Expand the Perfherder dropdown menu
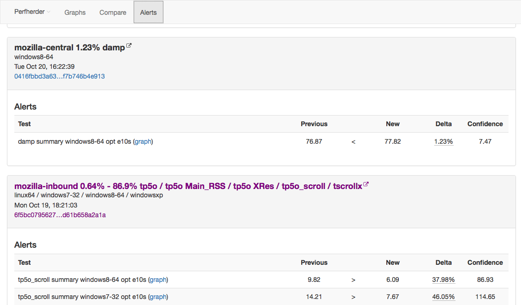Image resolution: width=521 pixels, height=305 pixels. (32, 12)
